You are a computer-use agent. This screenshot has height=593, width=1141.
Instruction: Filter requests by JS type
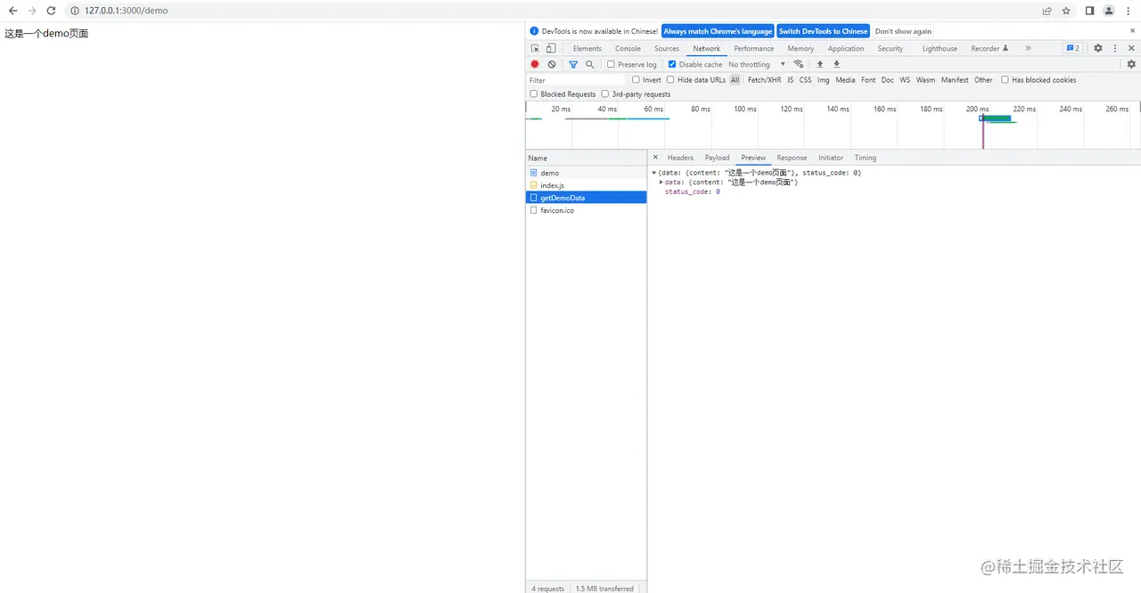(x=790, y=79)
